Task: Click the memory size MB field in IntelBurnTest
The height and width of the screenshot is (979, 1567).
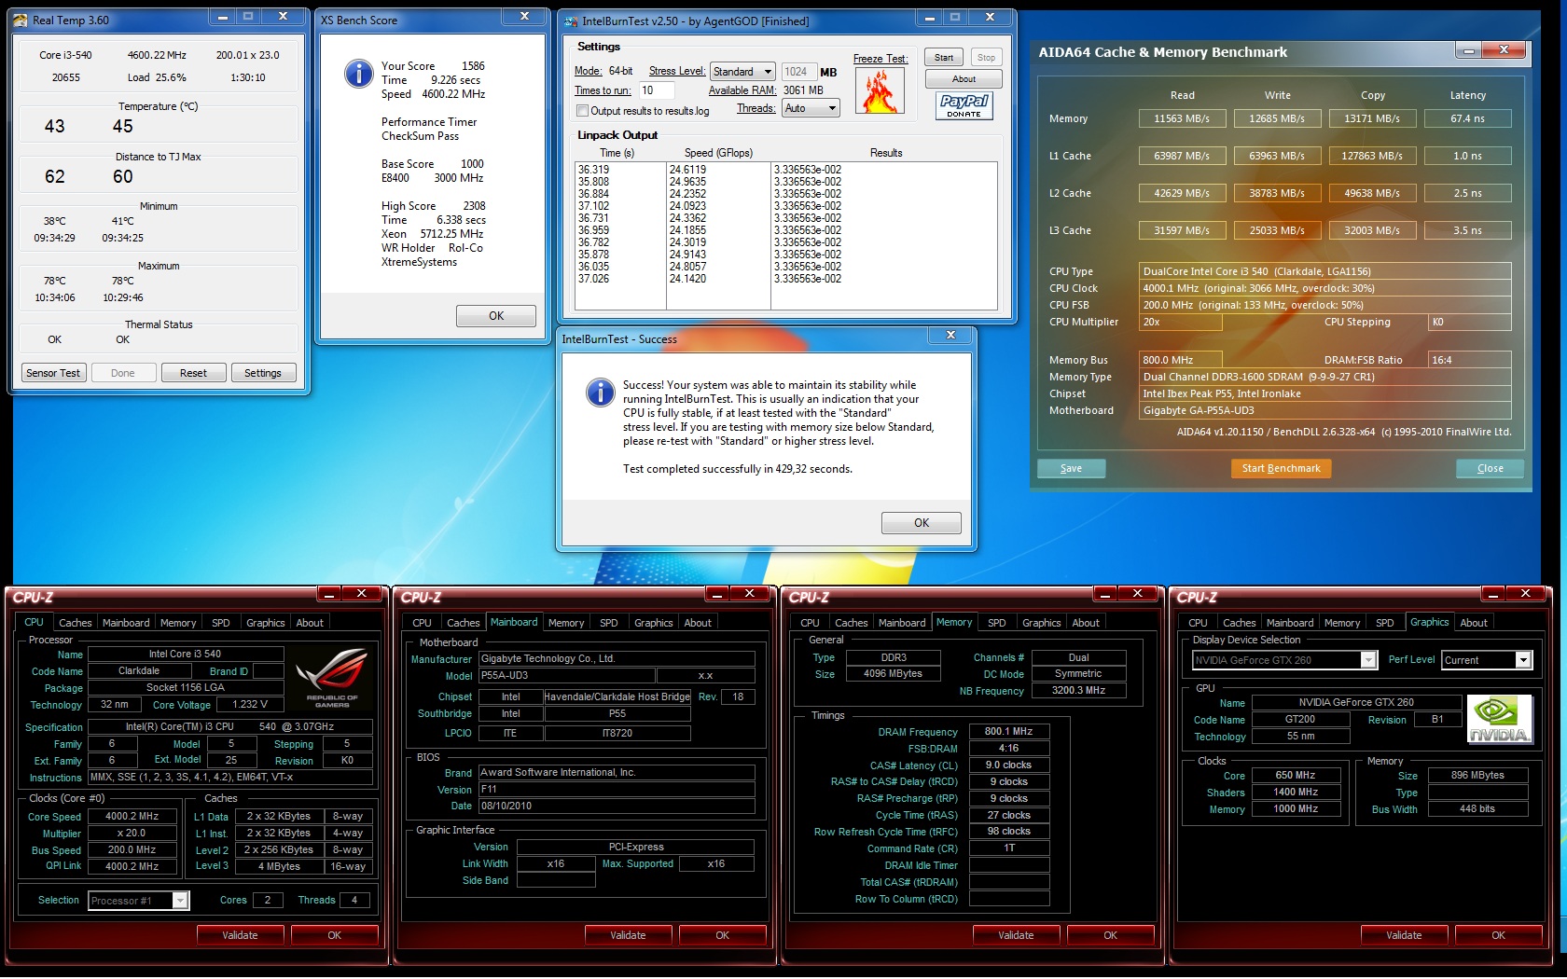Action: (x=798, y=72)
